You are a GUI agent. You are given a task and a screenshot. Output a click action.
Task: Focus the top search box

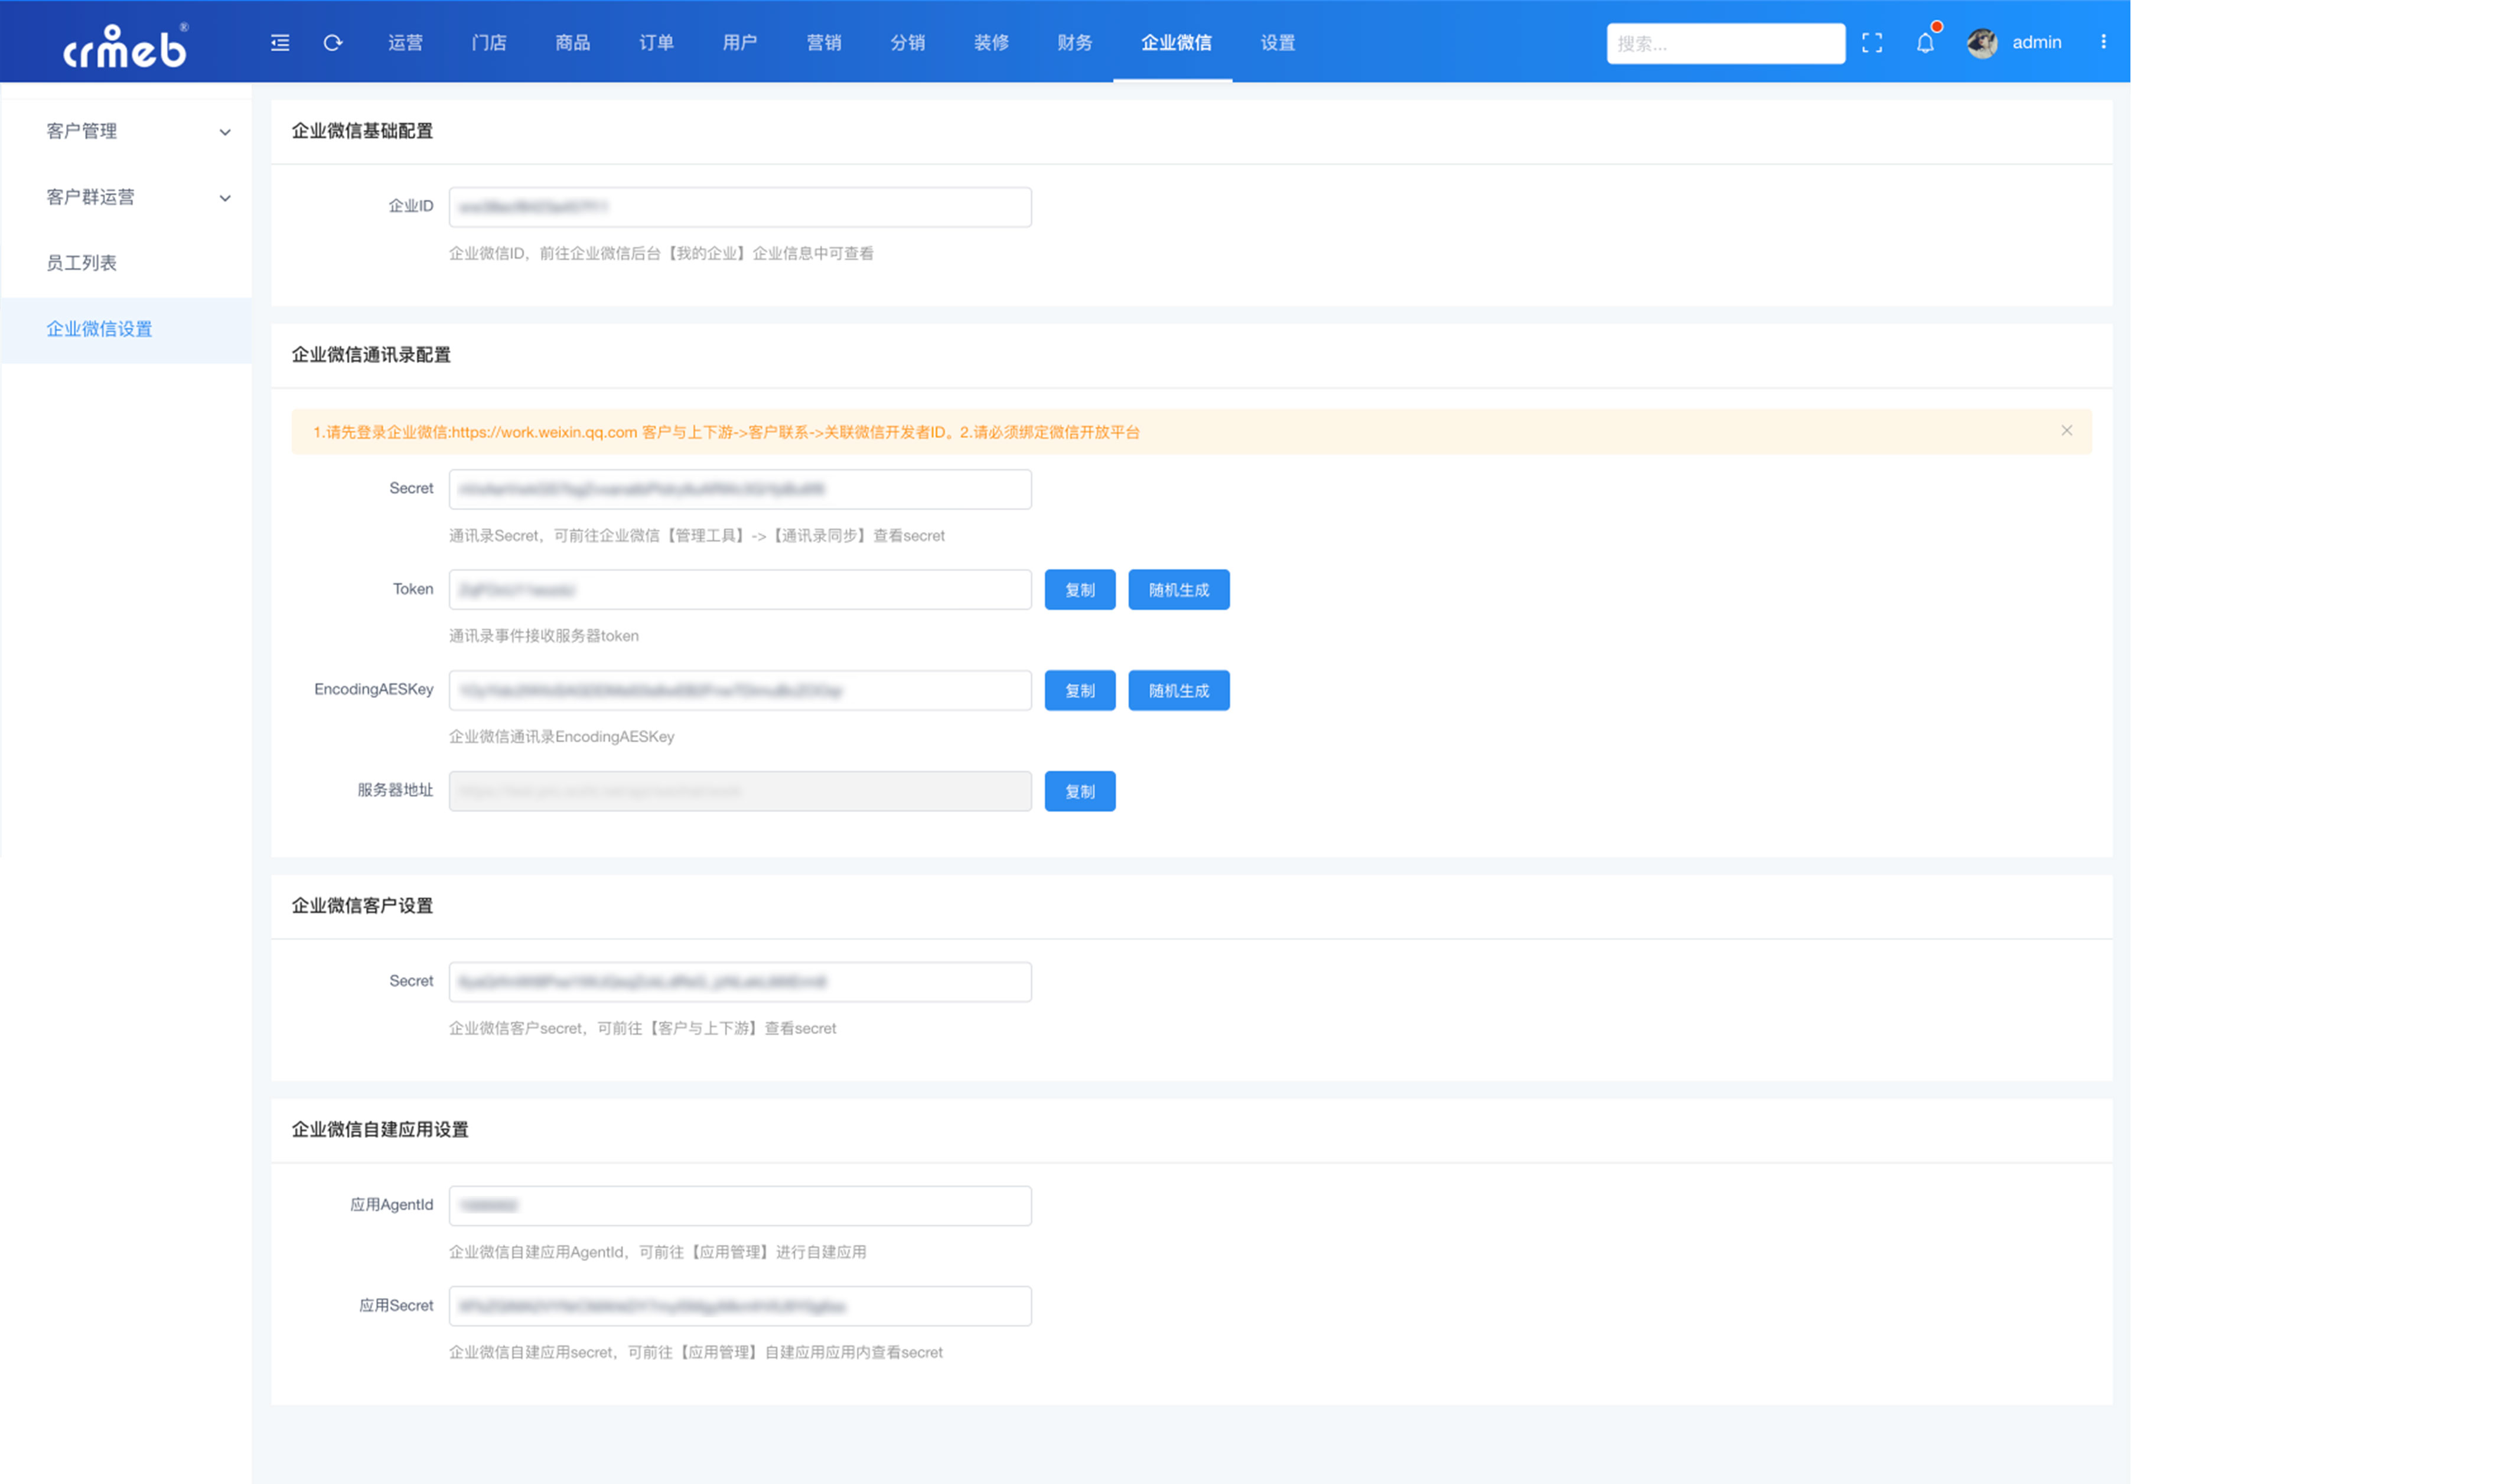click(x=1726, y=44)
